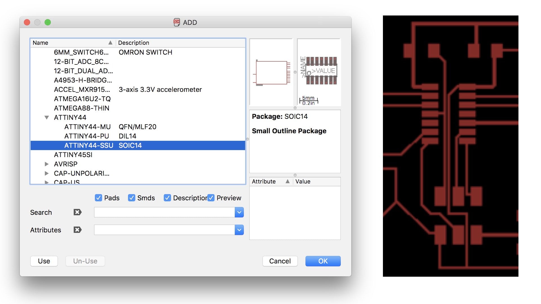Screen dimensions: 541x304
Task: Click the 'Small Outline Package' description text
Action: [x=289, y=131]
